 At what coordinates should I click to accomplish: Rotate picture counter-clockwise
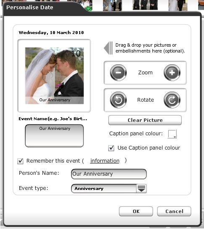[118, 100]
